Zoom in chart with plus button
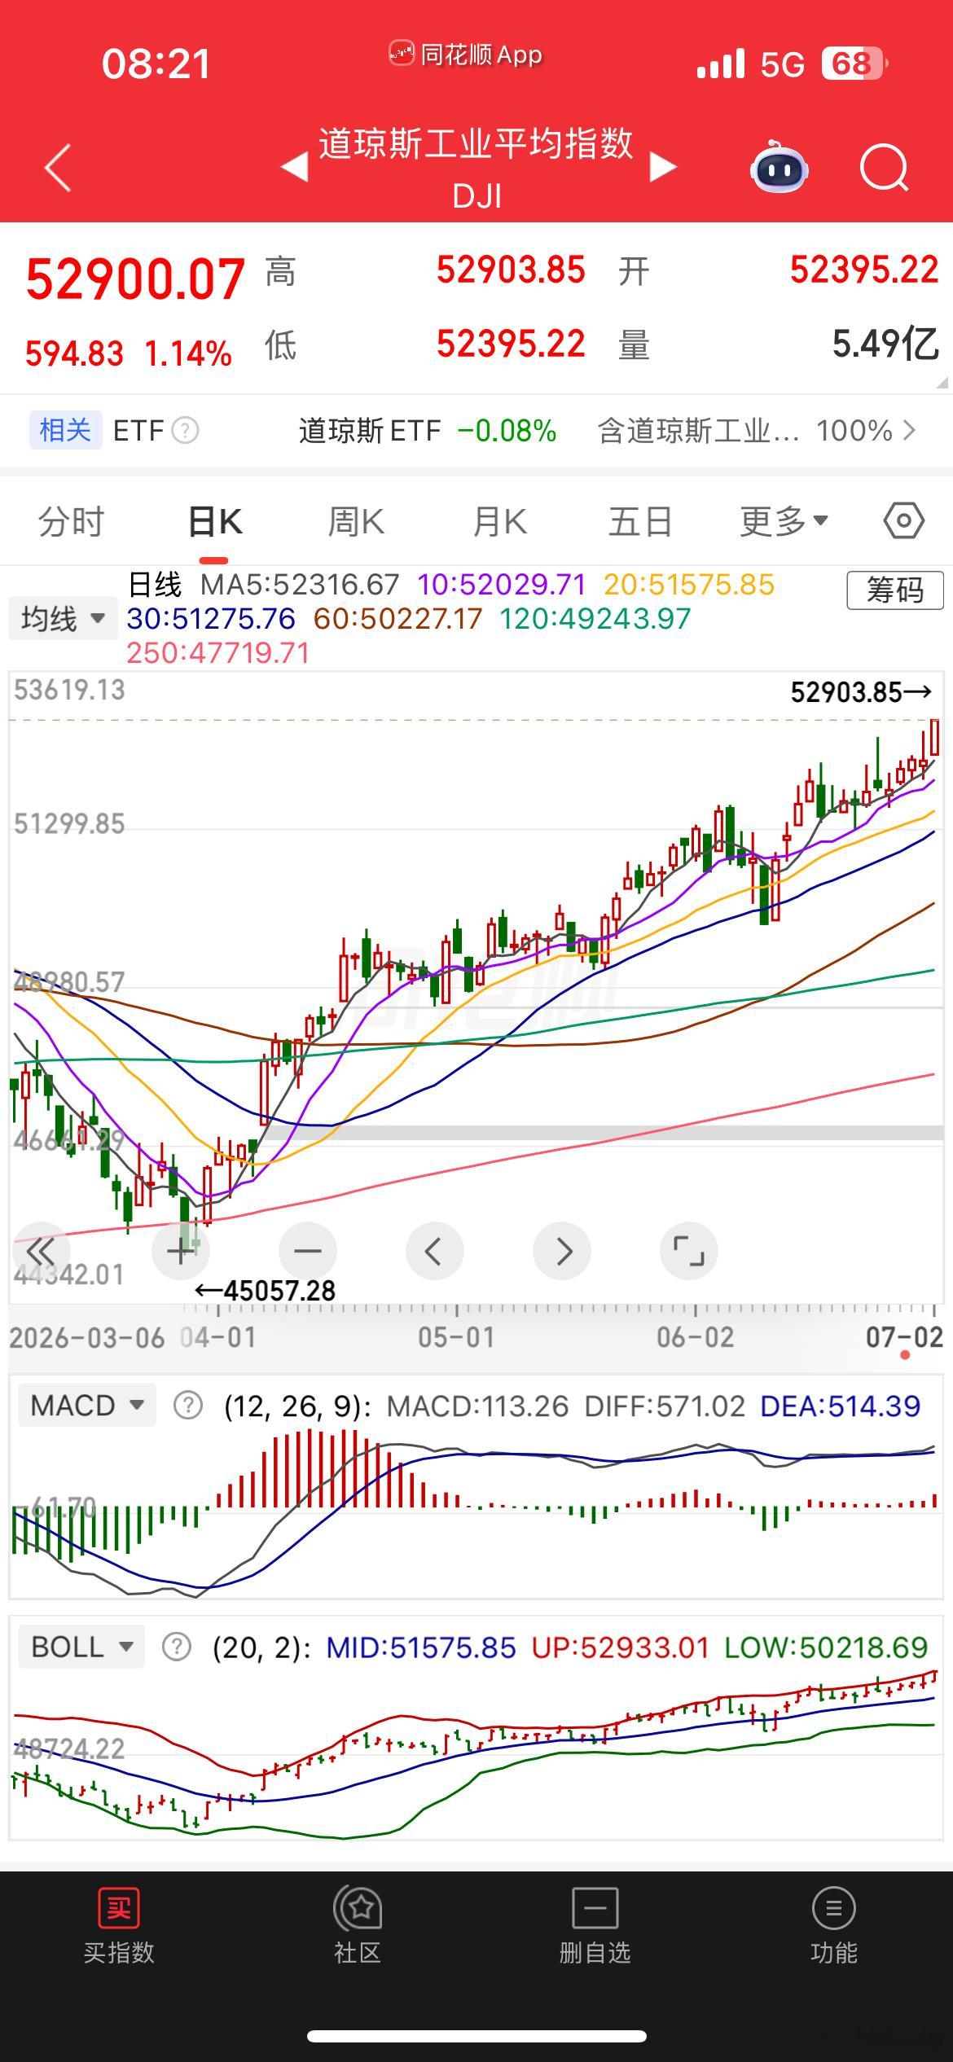Image resolution: width=953 pixels, height=2062 pixels. [x=180, y=1251]
